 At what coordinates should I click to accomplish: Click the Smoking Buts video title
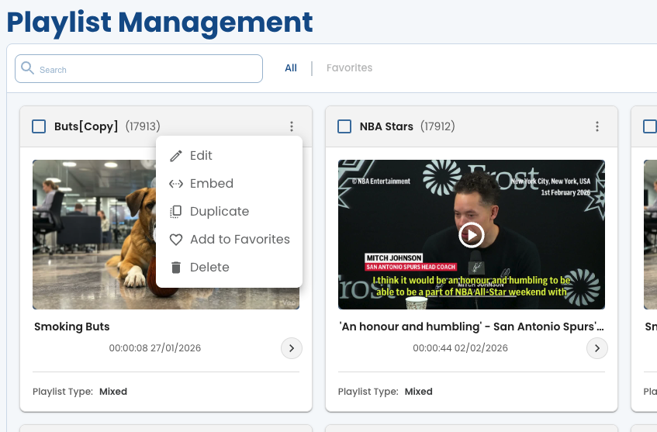[x=71, y=327]
